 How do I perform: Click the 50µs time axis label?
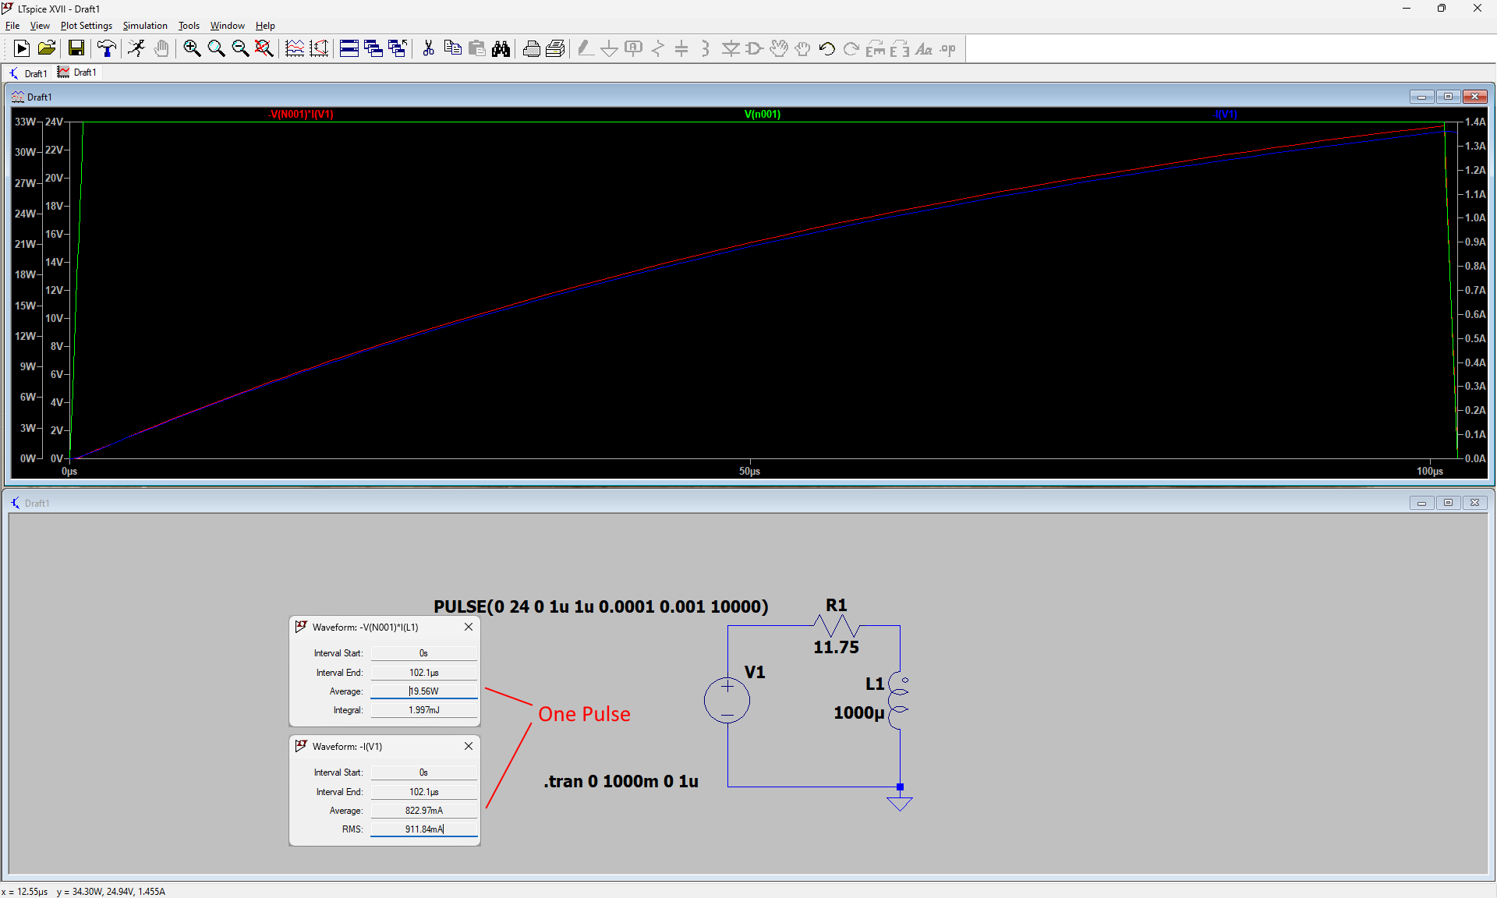tap(749, 471)
